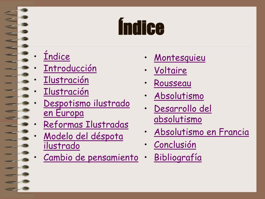The width and height of the screenshot is (265, 199).
Task: Go to Reformas Ilustradas section
Action: pos(86,125)
